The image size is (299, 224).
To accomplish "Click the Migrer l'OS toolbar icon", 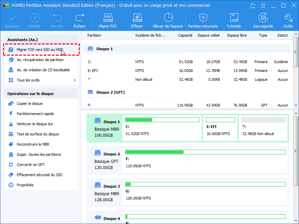I will tap(108, 20).
